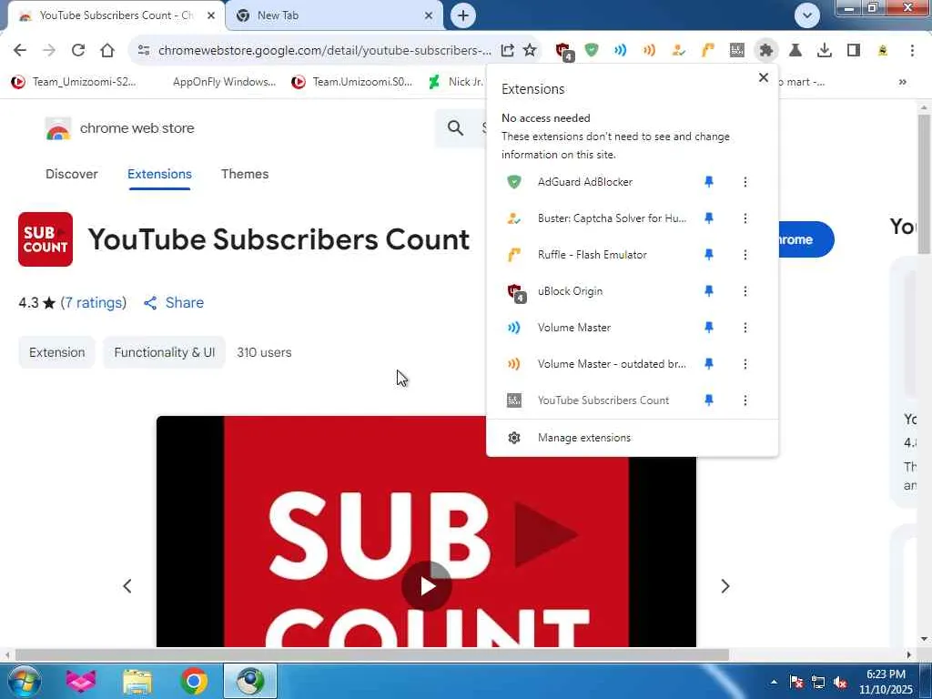This screenshot has width=932, height=699.
Task: Open Chrome three-dot main menu
Action: 912,50
